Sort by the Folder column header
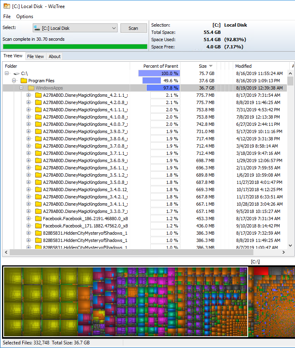Viewport: 295px width, 348px height. tap(66, 66)
